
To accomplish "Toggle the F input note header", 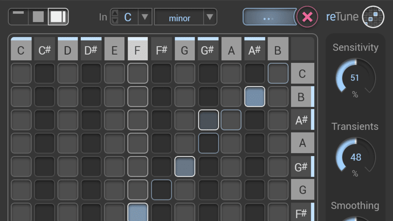I will coord(138,50).
